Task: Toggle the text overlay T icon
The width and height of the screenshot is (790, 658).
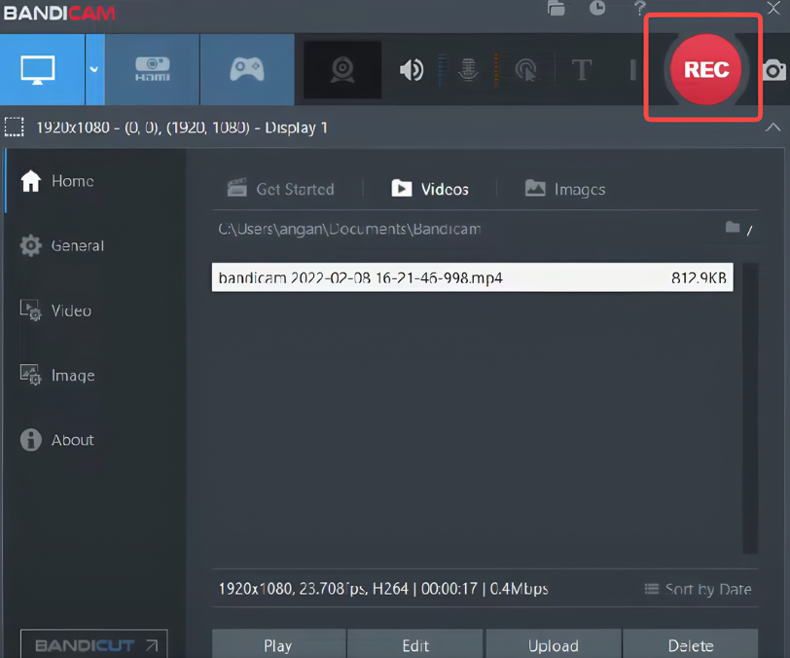Action: [582, 69]
